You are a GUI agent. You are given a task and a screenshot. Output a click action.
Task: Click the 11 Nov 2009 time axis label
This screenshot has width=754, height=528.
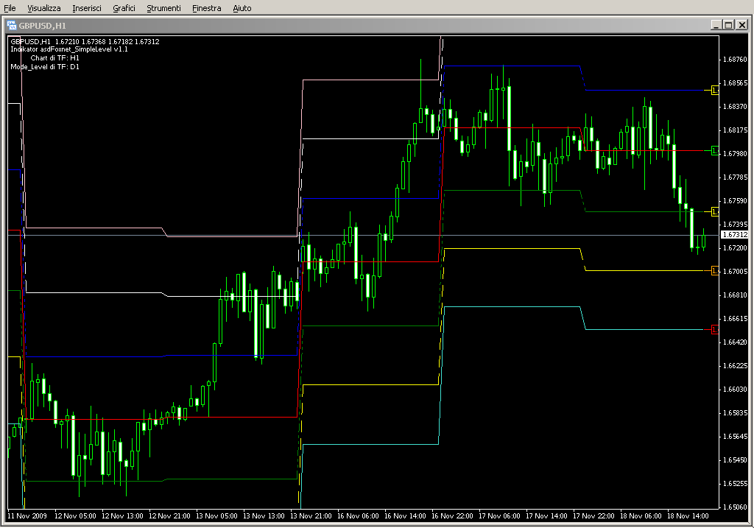pyautogui.click(x=27, y=516)
